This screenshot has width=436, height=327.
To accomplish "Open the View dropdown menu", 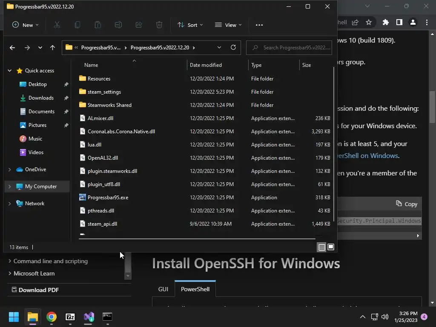I will point(228,25).
